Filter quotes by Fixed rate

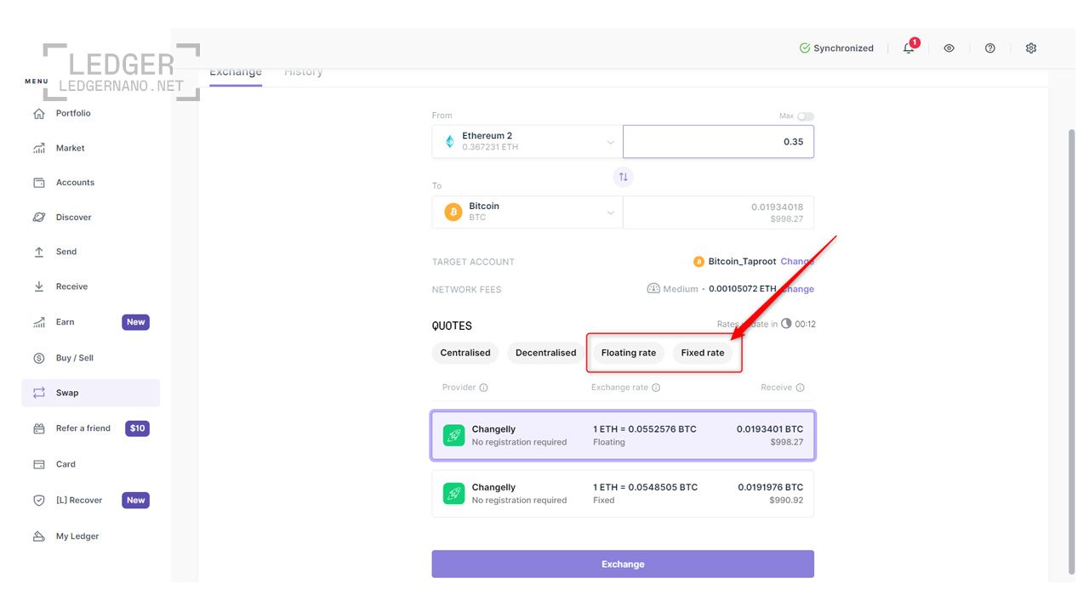[x=703, y=353]
